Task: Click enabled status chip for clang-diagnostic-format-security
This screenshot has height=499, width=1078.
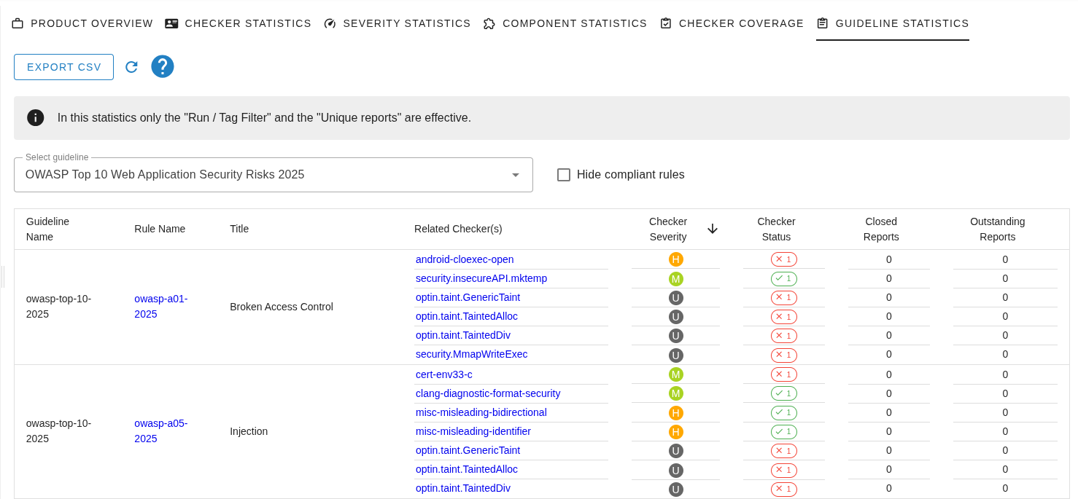Action: click(784, 393)
